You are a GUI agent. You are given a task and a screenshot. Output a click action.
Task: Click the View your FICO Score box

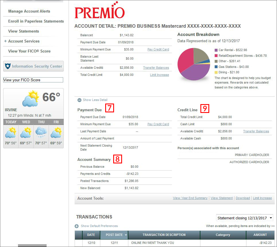pos(33,80)
